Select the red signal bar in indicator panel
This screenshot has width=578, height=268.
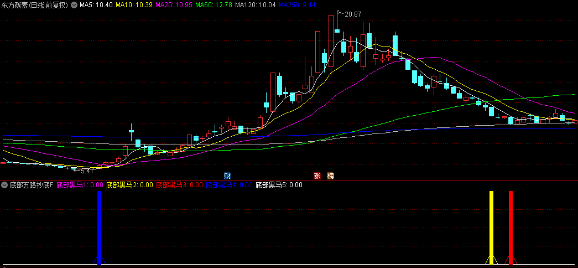(x=511, y=228)
